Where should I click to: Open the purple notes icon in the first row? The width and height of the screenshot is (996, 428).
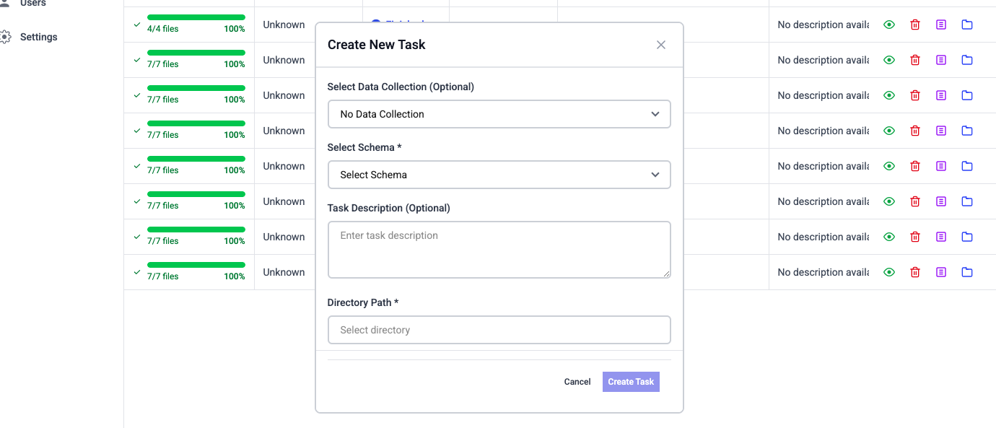point(941,25)
